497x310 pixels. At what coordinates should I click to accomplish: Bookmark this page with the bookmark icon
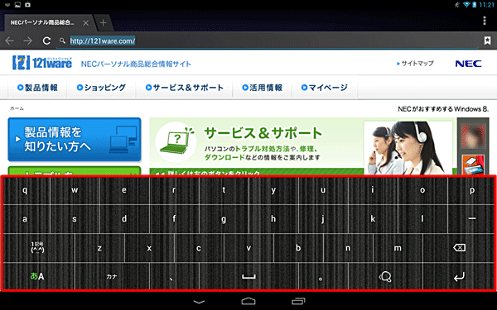[487, 41]
